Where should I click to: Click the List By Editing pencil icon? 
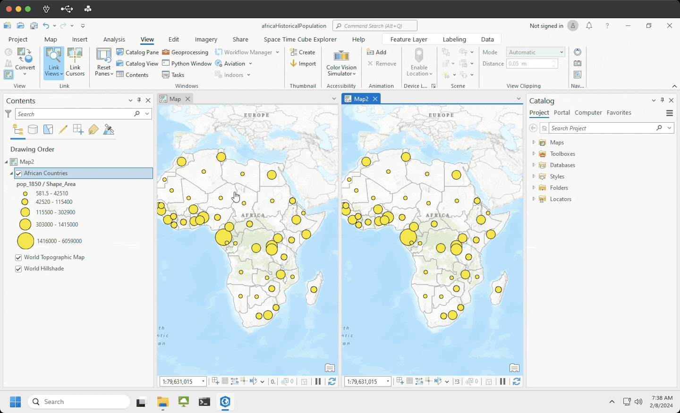pyautogui.click(x=63, y=130)
